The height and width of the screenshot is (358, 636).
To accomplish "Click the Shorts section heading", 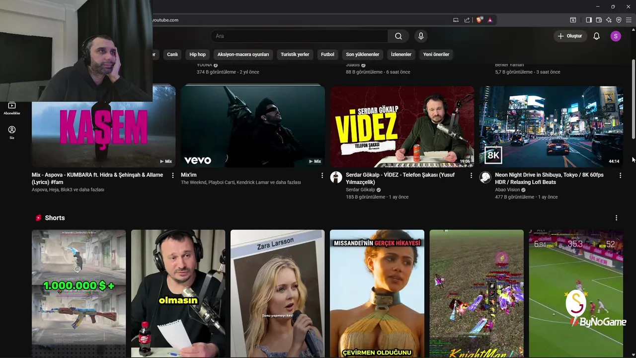I will tap(55, 218).
